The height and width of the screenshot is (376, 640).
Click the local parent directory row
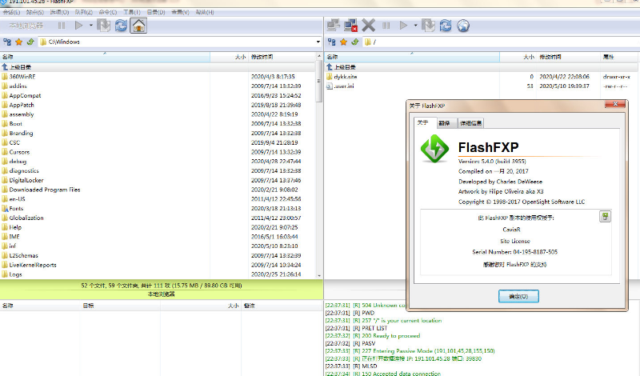(158, 67)
